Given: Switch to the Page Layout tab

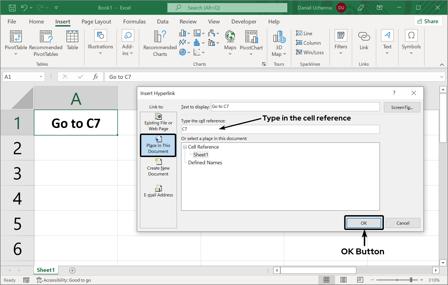Looking at the screenshot, I should click(x=96, y=22).
